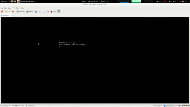The image size is (190, 107).
Task: Click the Chrome icon in the top bar
Action: click(x=15, y=1)
